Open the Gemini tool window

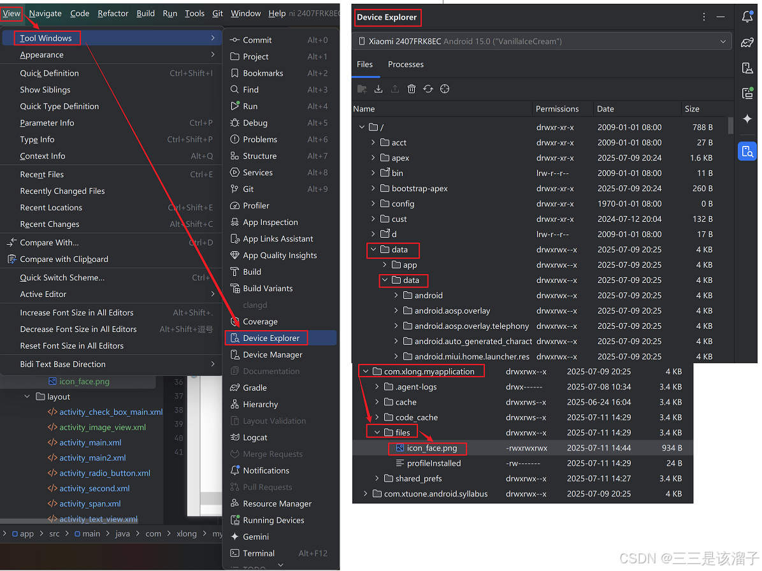(280, 537)
